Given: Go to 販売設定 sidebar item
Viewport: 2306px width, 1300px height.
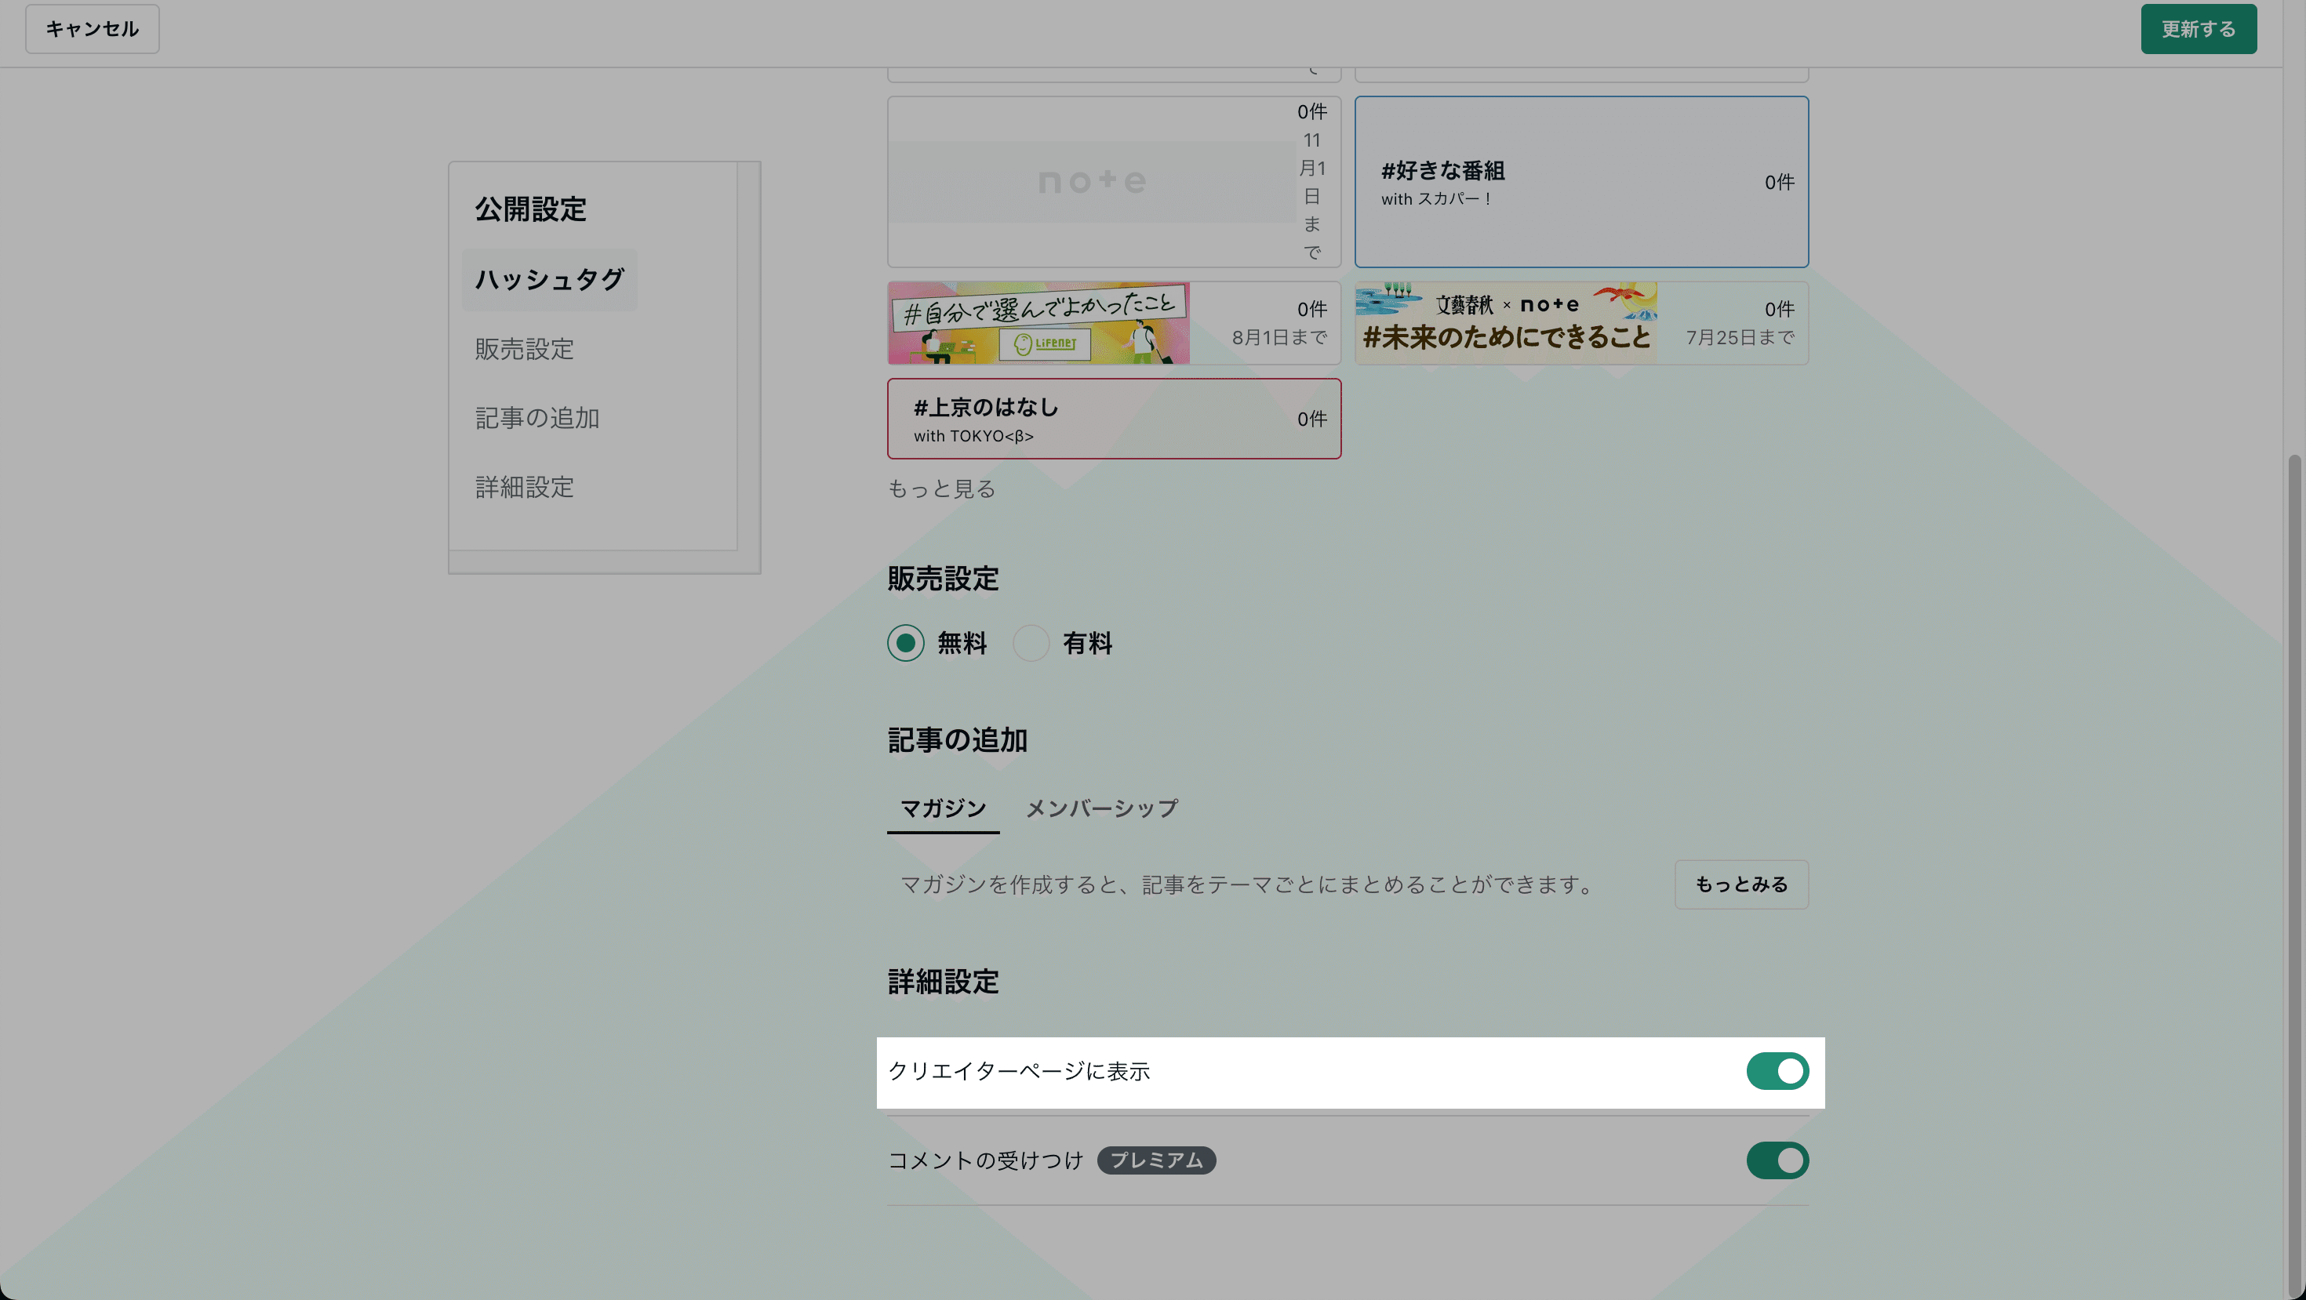Looking at the screenshot, I should (x=525, y=349).
